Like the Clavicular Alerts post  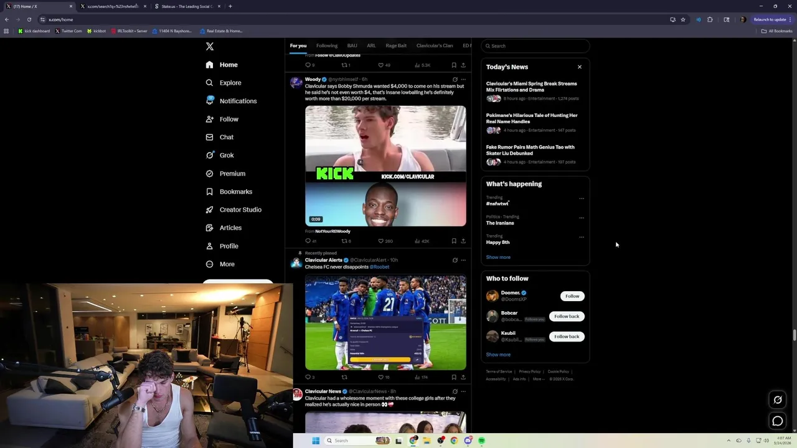384,377
